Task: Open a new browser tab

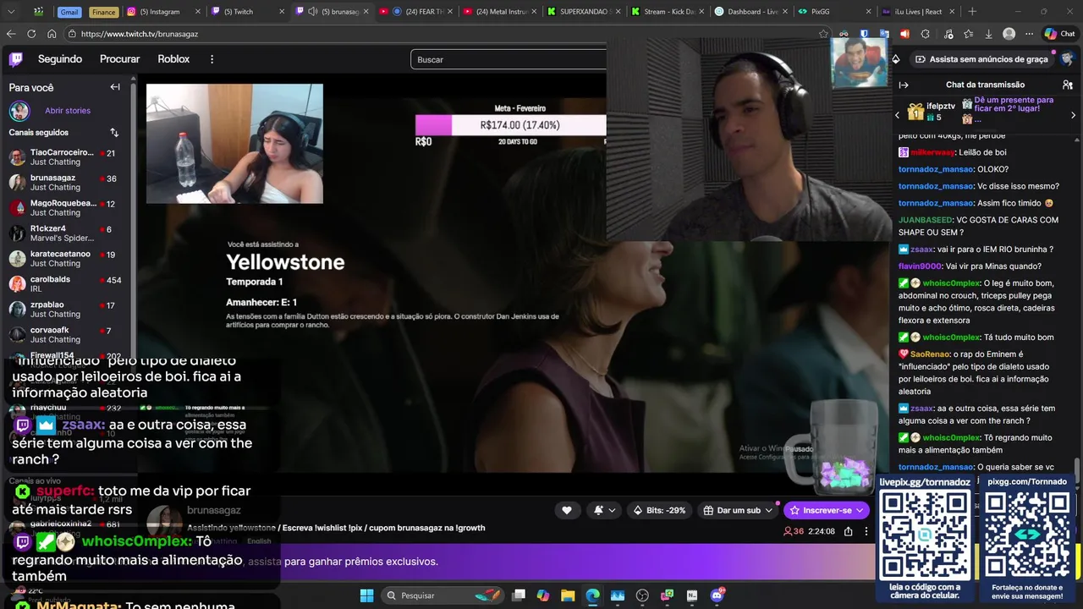Action: point(971,12)
